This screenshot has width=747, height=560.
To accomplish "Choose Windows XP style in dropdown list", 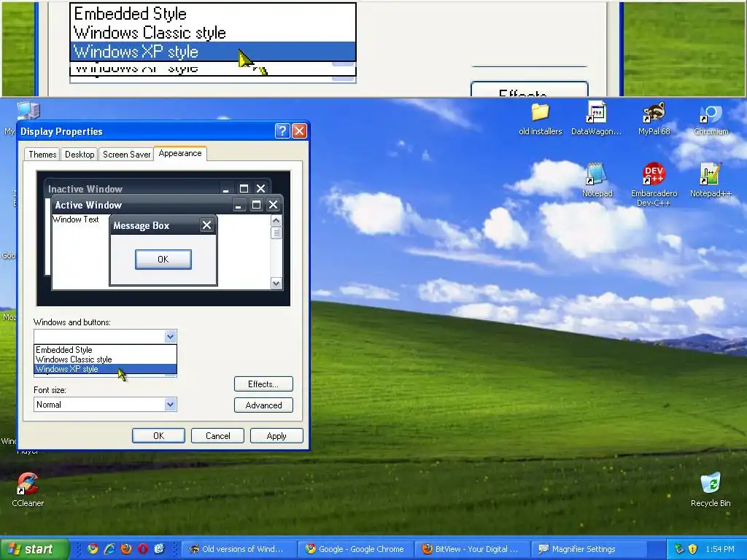I will tap(105, 369).
